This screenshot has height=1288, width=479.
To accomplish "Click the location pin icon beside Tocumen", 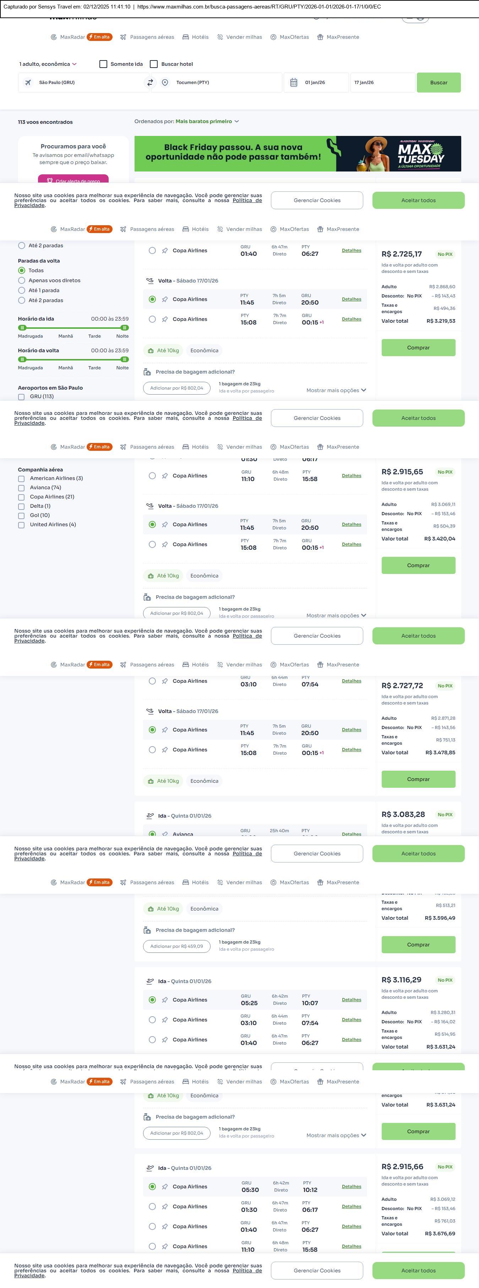I will (x=165, y=83).
